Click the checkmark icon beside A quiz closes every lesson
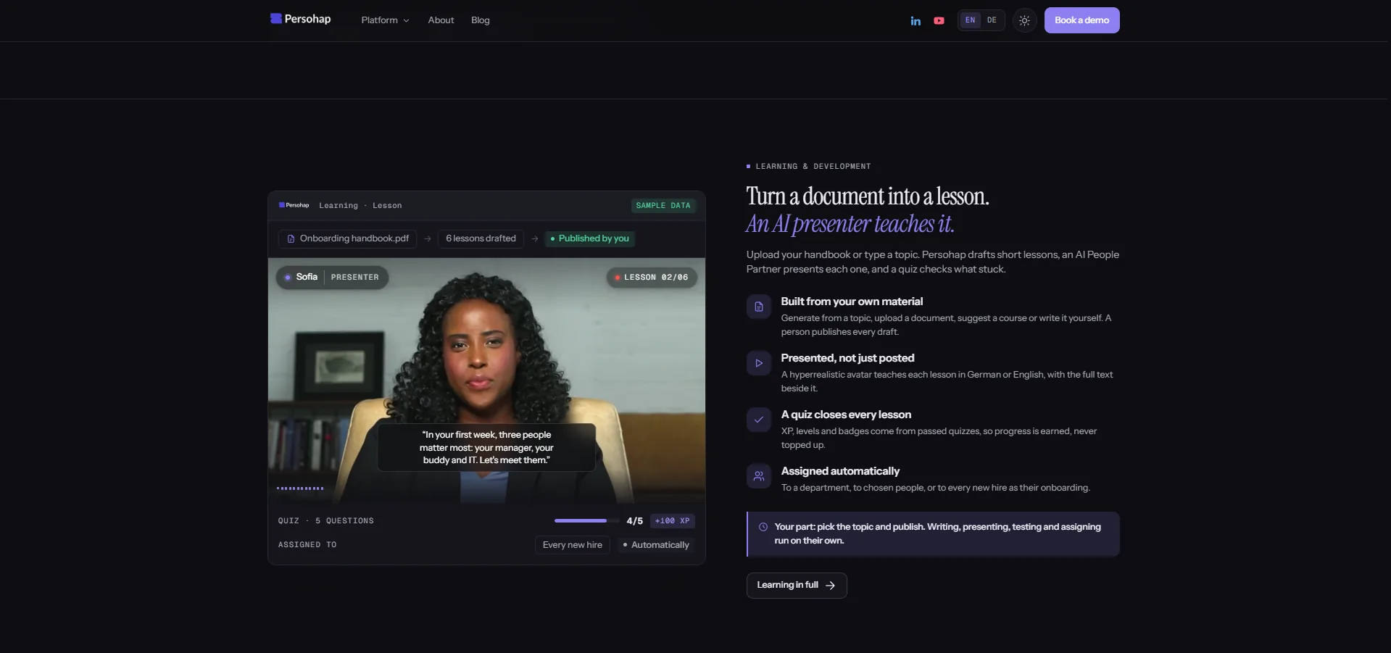 point(759,420)
